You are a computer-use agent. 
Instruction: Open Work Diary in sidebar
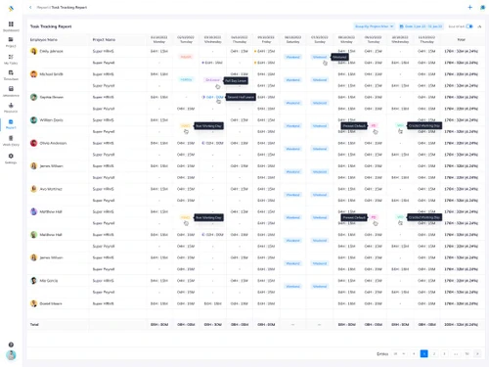[11, 138]
